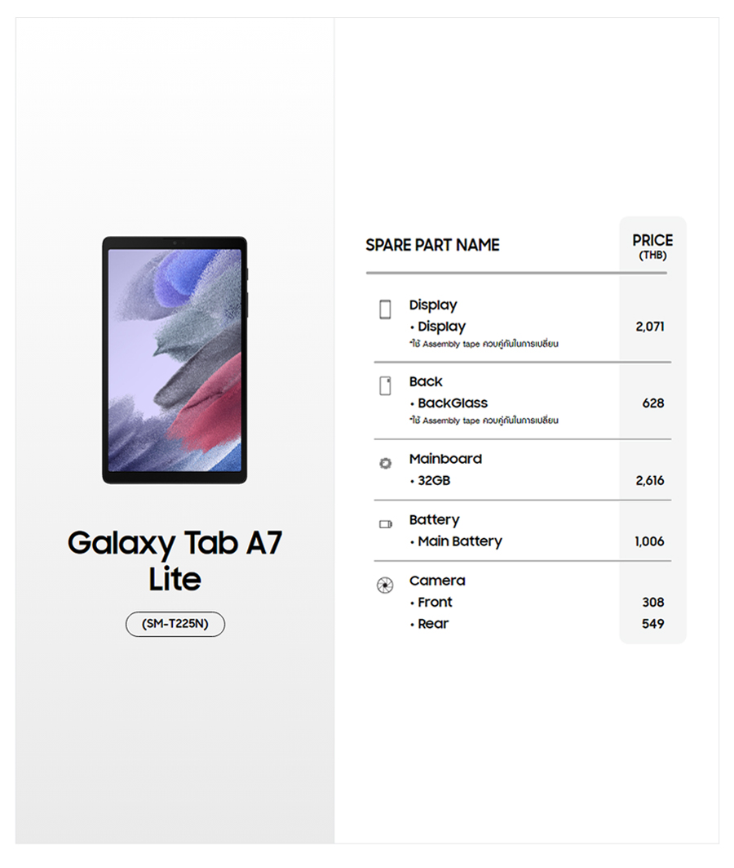Click the Battery category icon
Image resolution: width=734 pixels, height=868 pixels.
click(385, 524)
